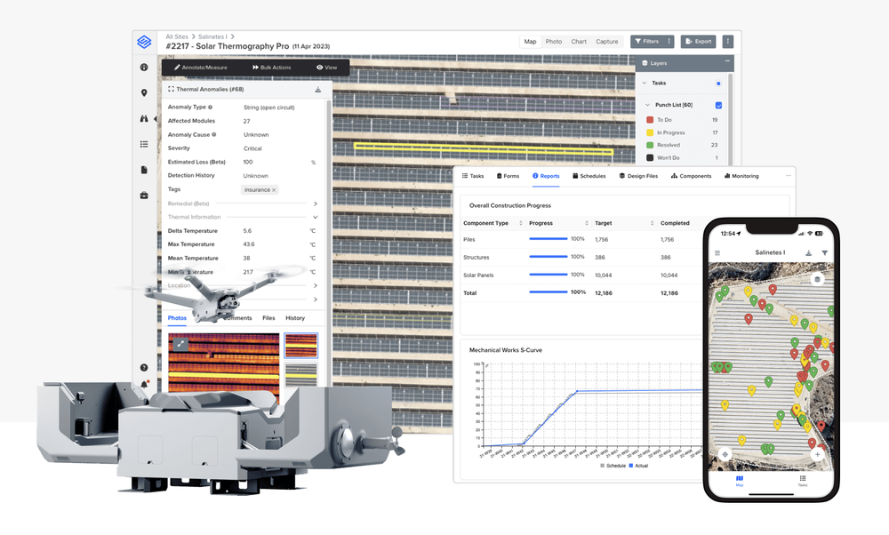Click the info icon beside Anomaly Cause
Screen dimensions: 889x535
coord(213,135)
